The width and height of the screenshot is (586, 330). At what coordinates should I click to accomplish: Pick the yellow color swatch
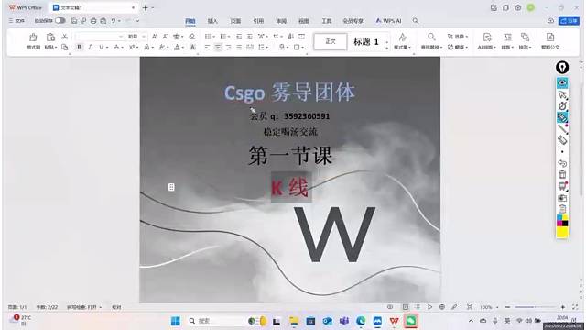click(562, 232)
